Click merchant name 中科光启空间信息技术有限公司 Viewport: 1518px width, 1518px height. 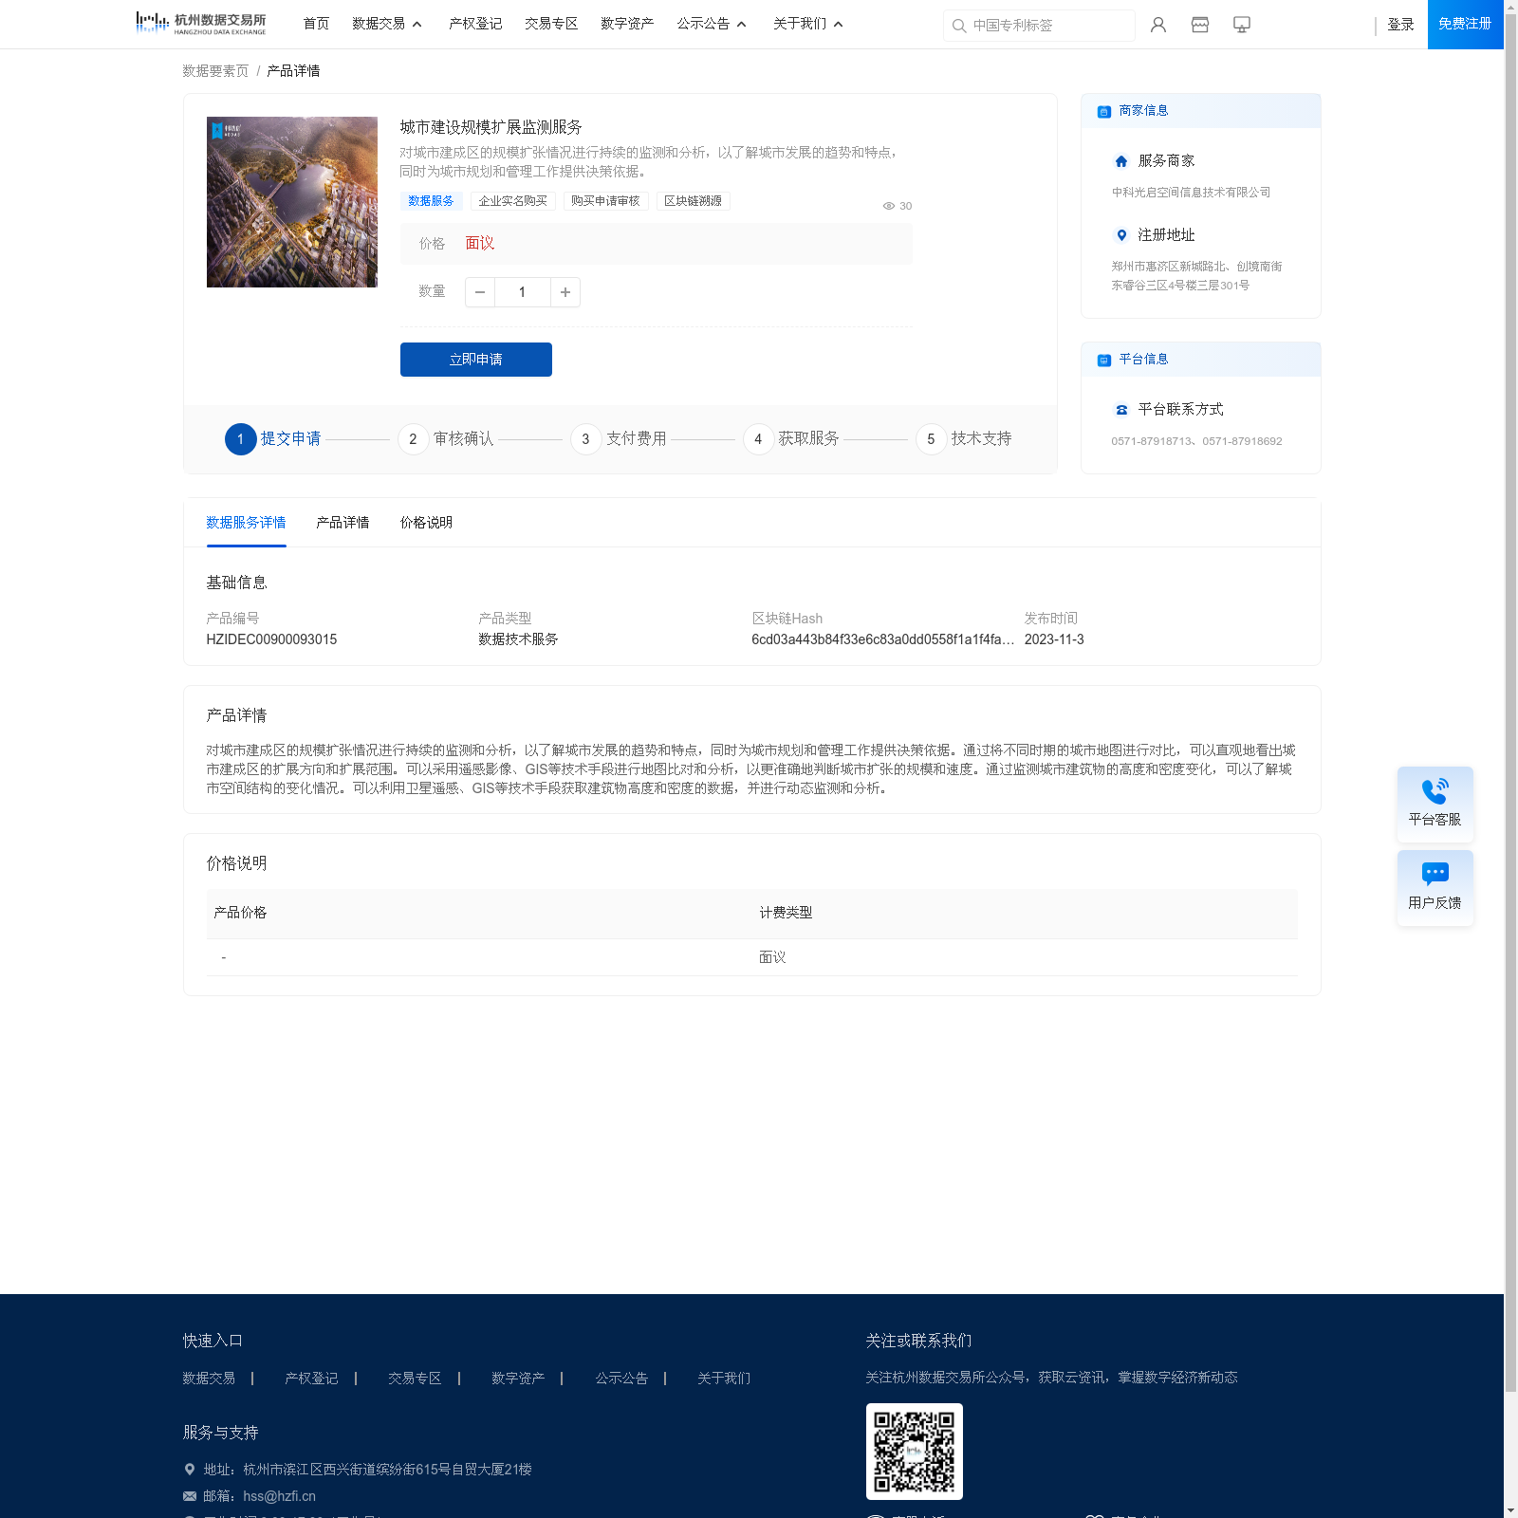tap(1191, 193)
